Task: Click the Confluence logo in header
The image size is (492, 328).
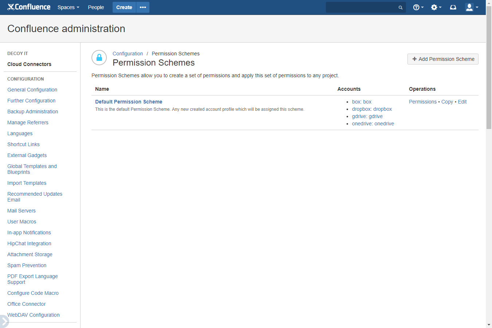Action: pyautogui.click(x=29, y=7)
